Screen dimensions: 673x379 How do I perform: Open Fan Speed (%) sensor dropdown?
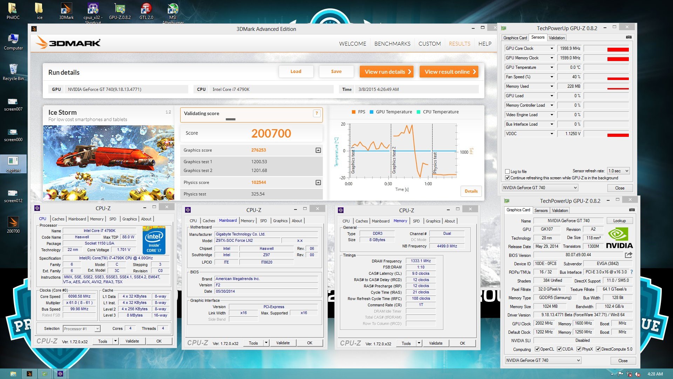click(x=551, y=77)
